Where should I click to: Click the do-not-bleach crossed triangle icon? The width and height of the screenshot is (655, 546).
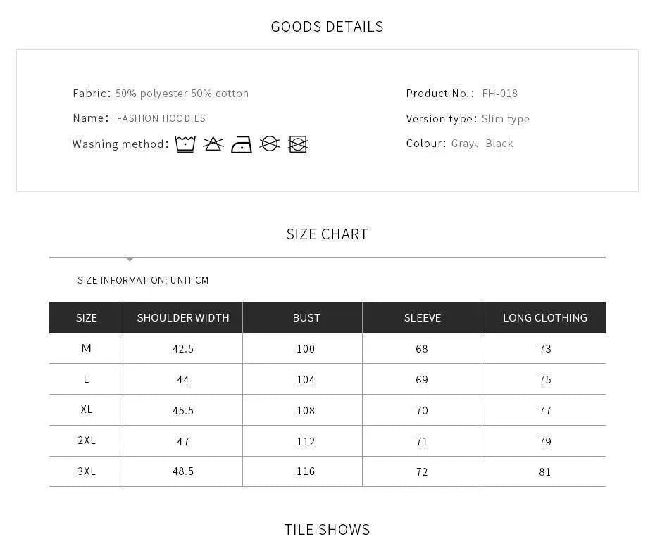pyautogui.click(x=213, y=144)
